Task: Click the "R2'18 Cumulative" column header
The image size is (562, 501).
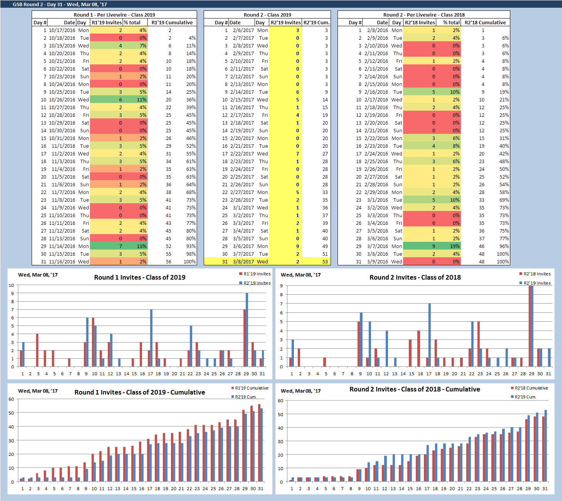Action: click(x=485, y=22)
